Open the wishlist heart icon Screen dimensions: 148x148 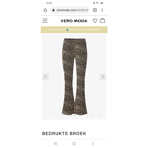click(95, 21)
